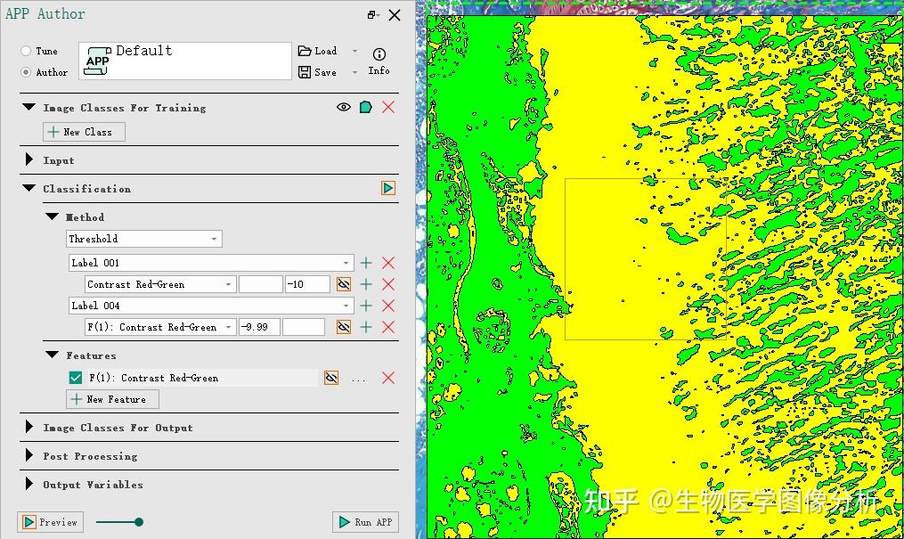Uncheck the F(1): Contrast Red-Green feature checkbox

(x=75, y=377)
